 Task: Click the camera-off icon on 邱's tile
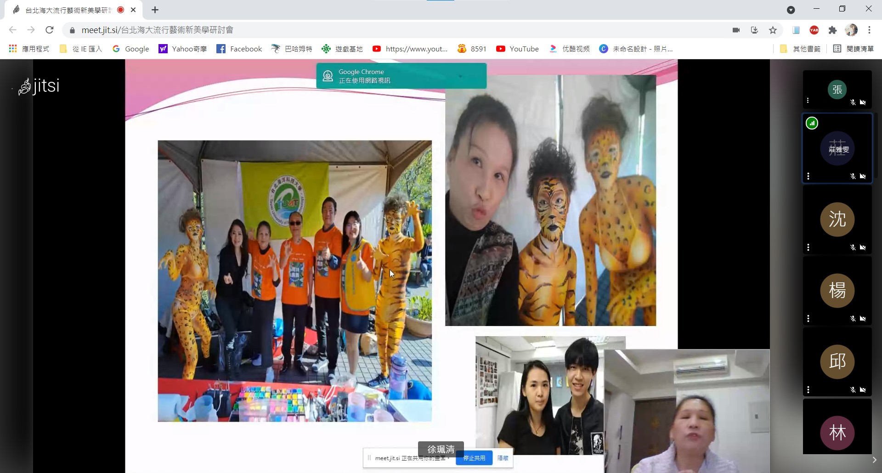click(863, 390)
